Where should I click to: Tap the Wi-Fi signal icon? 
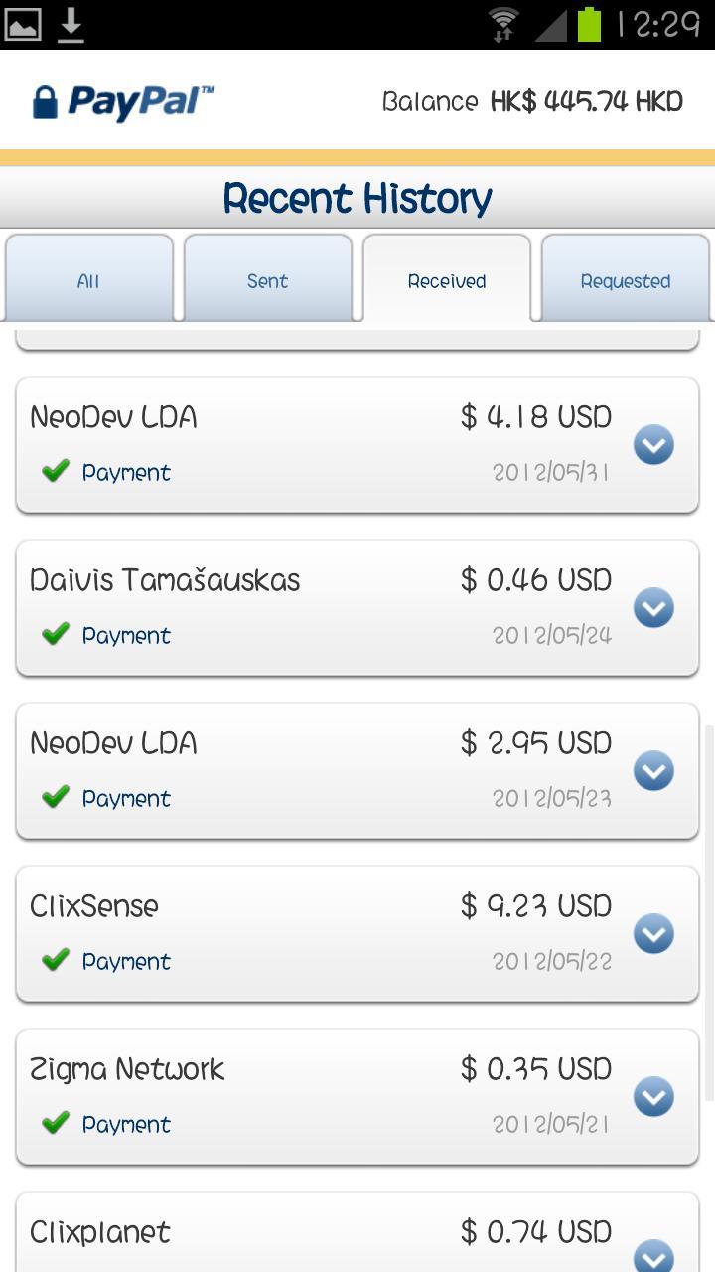505,25
